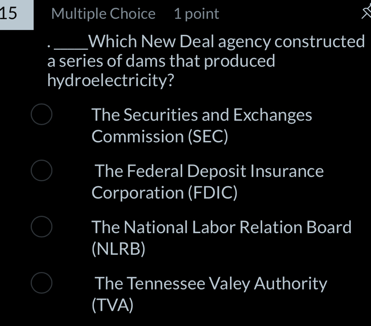Click the Multiple Choice label
This screenshot has height=326, width=371.
(x=103, y=13)
